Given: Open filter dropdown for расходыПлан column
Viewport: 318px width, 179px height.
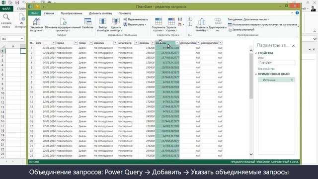Looking at the screenshot, I should (220, 43).
